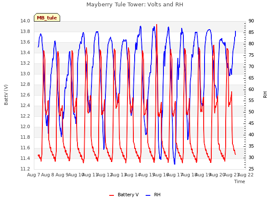Image resolution: width=271 pixels, height=203 pixels.
Task: Toggle the RH legend entry
Action: click(153, 195)
